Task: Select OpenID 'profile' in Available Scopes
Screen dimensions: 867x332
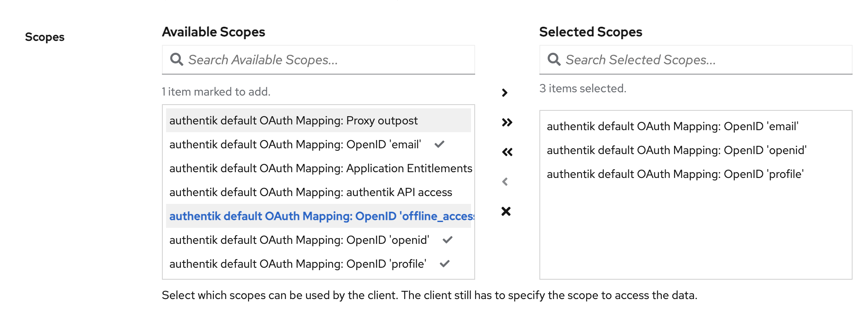Action: point(318,264)
